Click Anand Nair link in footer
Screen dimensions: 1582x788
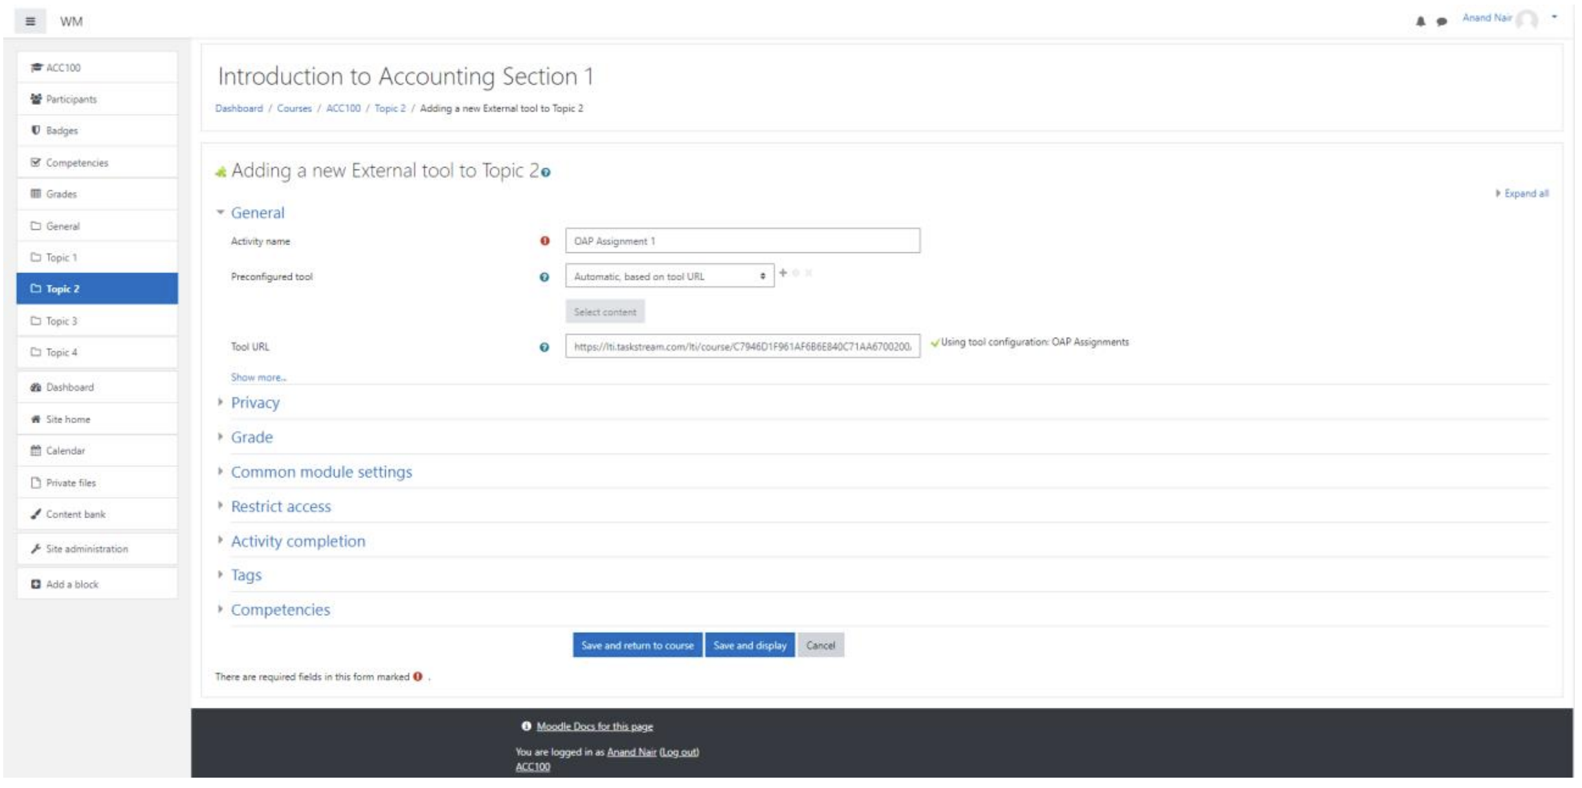[x=631, y=752]
